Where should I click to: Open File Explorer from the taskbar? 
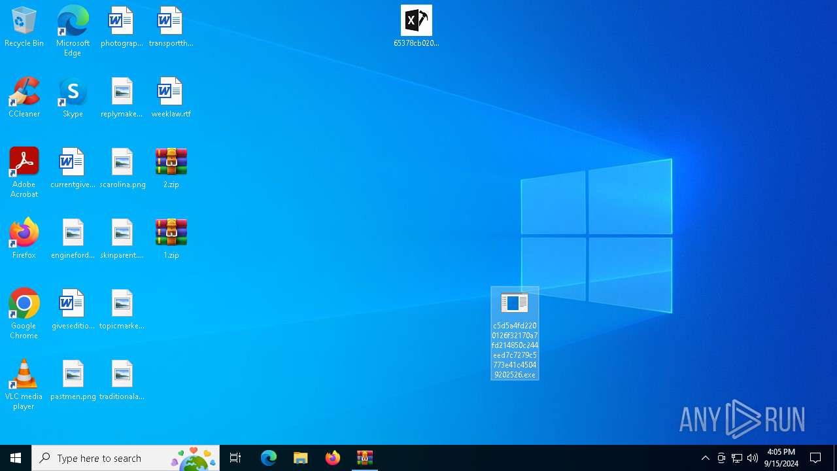click(301, 458)
